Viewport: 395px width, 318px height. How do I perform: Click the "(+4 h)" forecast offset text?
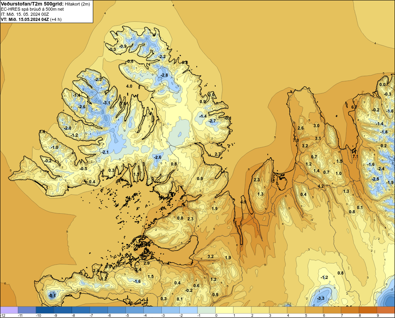click(x=56, y=19)
